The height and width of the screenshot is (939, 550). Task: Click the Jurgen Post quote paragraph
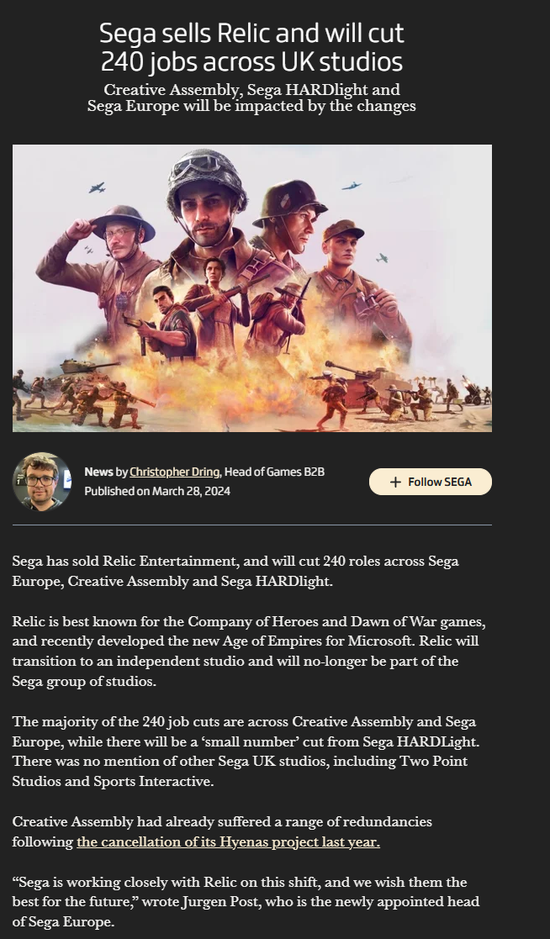point(246,902)
